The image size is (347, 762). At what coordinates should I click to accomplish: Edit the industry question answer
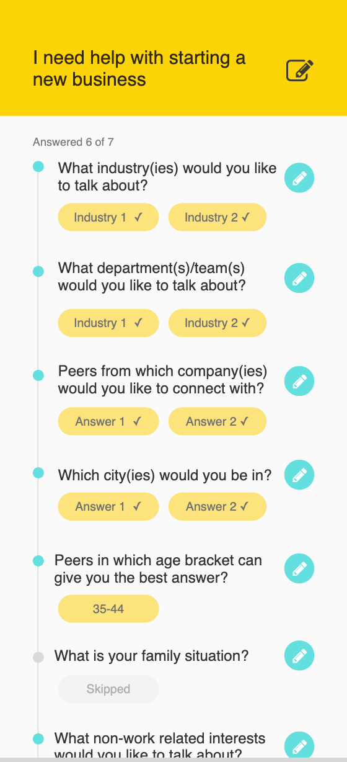299,179
